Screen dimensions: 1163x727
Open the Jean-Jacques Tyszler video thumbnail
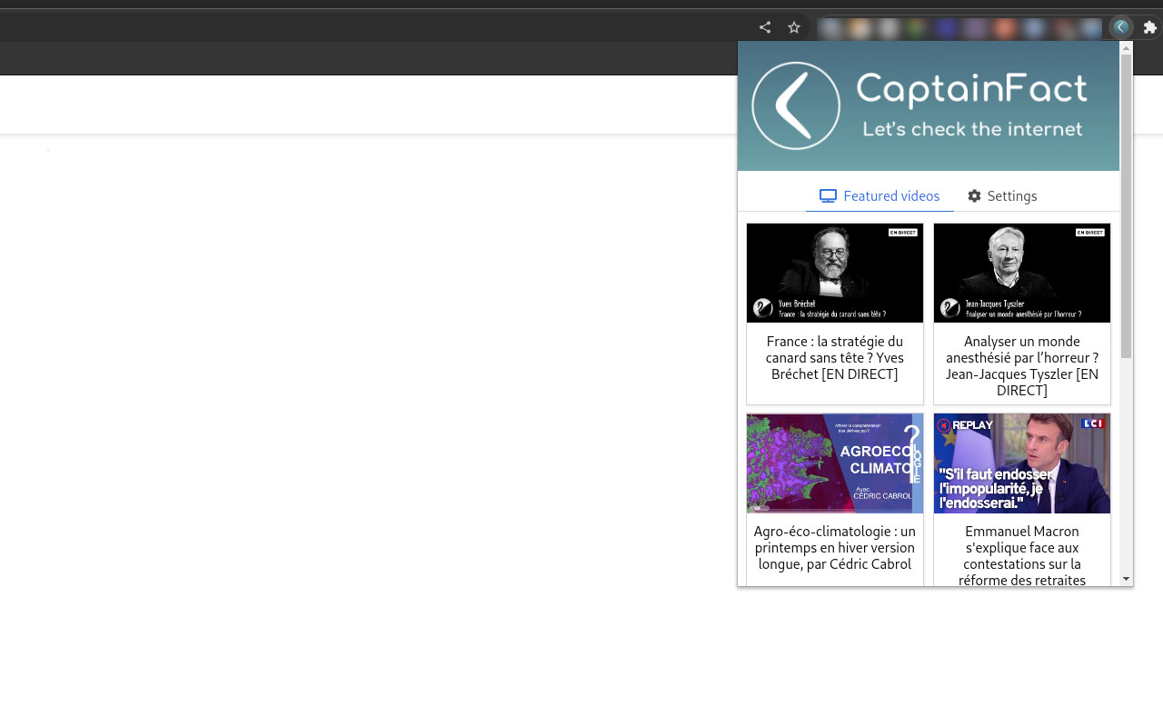click(1022, 273)
